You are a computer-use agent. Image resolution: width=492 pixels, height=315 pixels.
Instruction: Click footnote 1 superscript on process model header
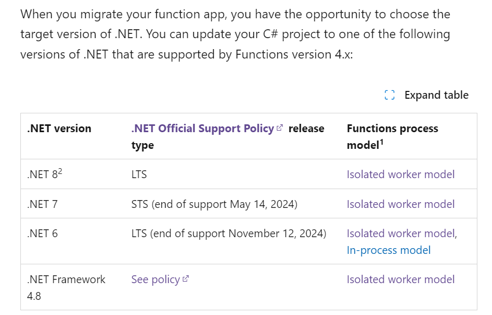(x=382, y=143)
